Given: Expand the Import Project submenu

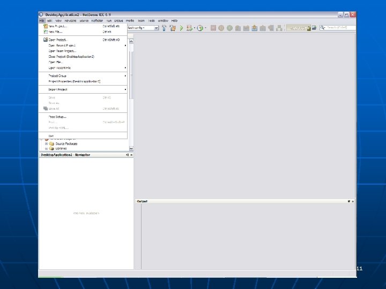Looking at the screenshot, I should tap(83, 89).
